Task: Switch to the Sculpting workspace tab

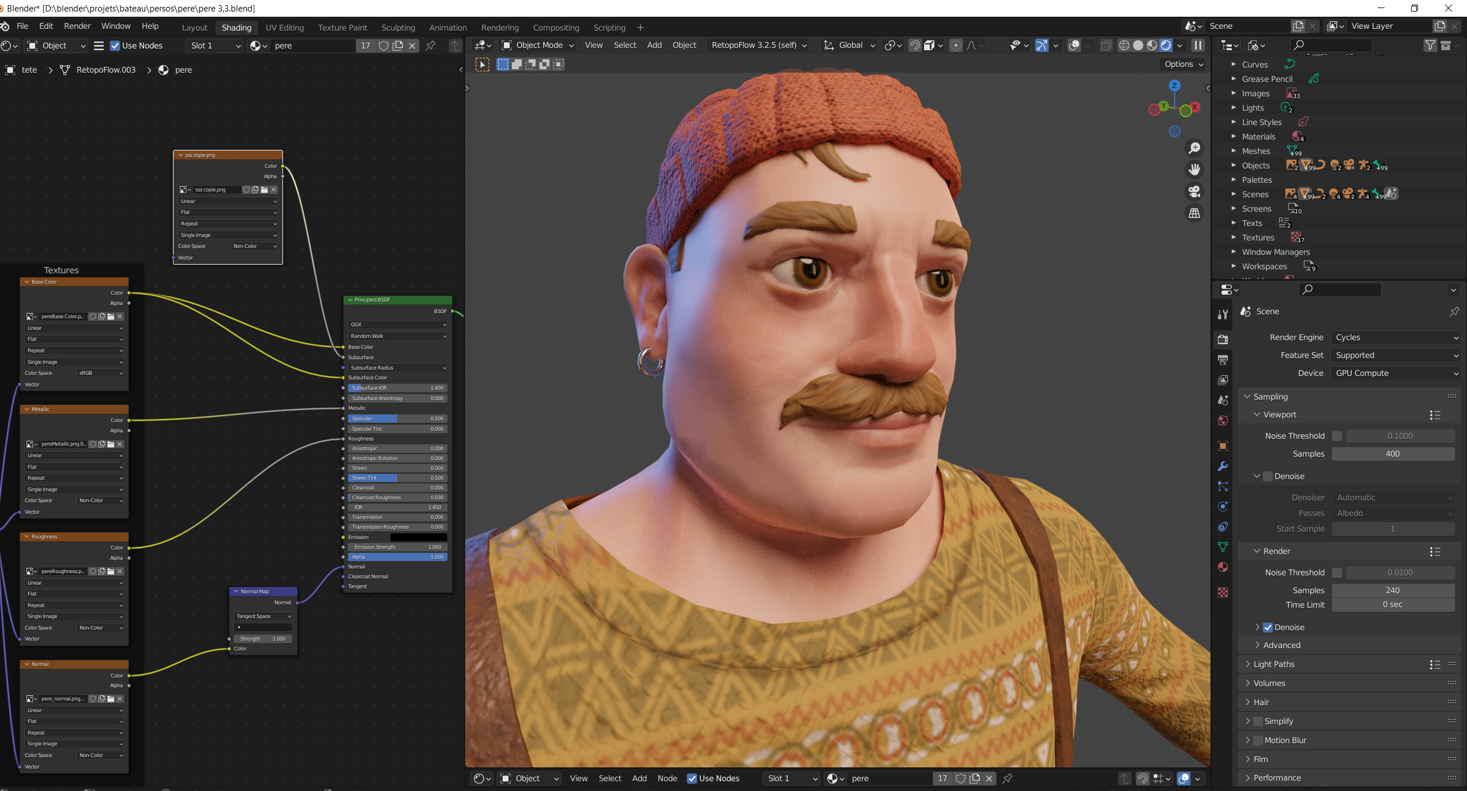Action: [398, 27]
